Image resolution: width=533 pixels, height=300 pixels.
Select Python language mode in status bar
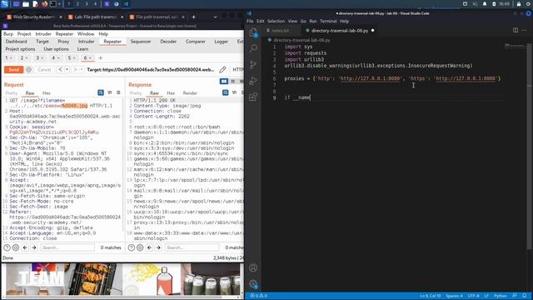click(x=500, y=296)
